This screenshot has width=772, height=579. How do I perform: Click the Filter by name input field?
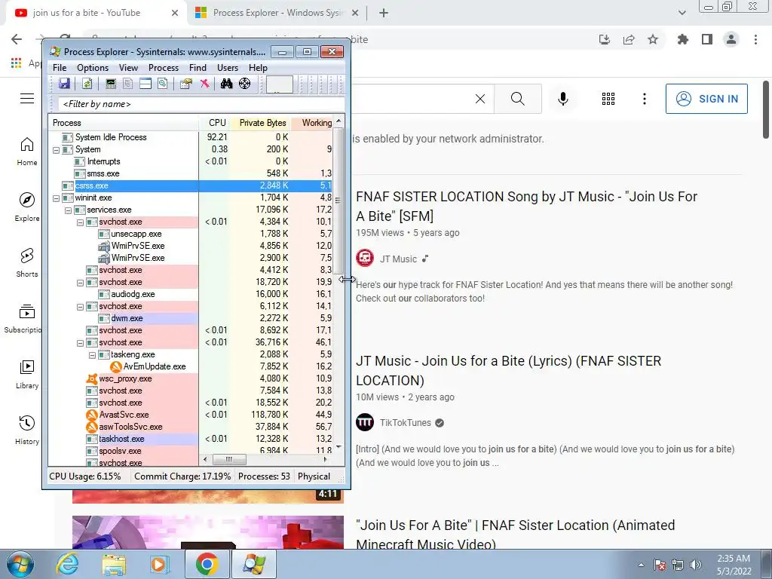pos(201,104)
